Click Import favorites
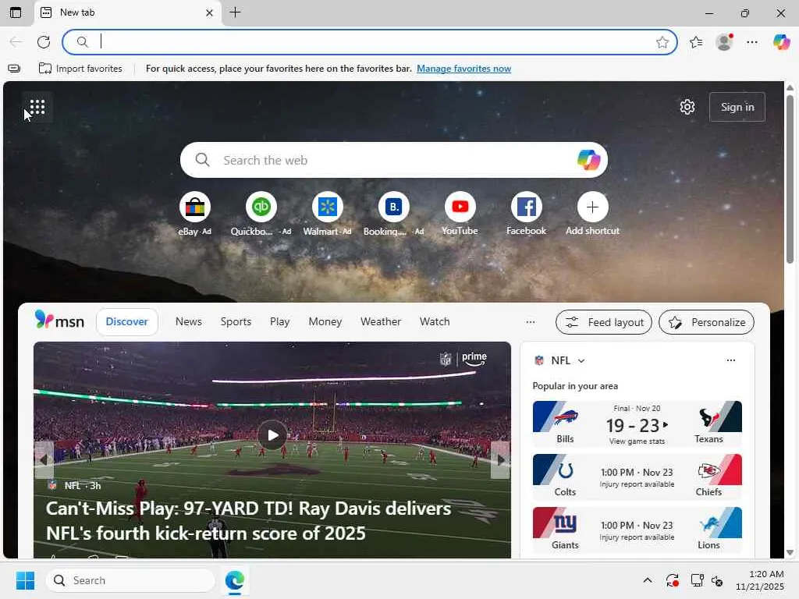 80,69
